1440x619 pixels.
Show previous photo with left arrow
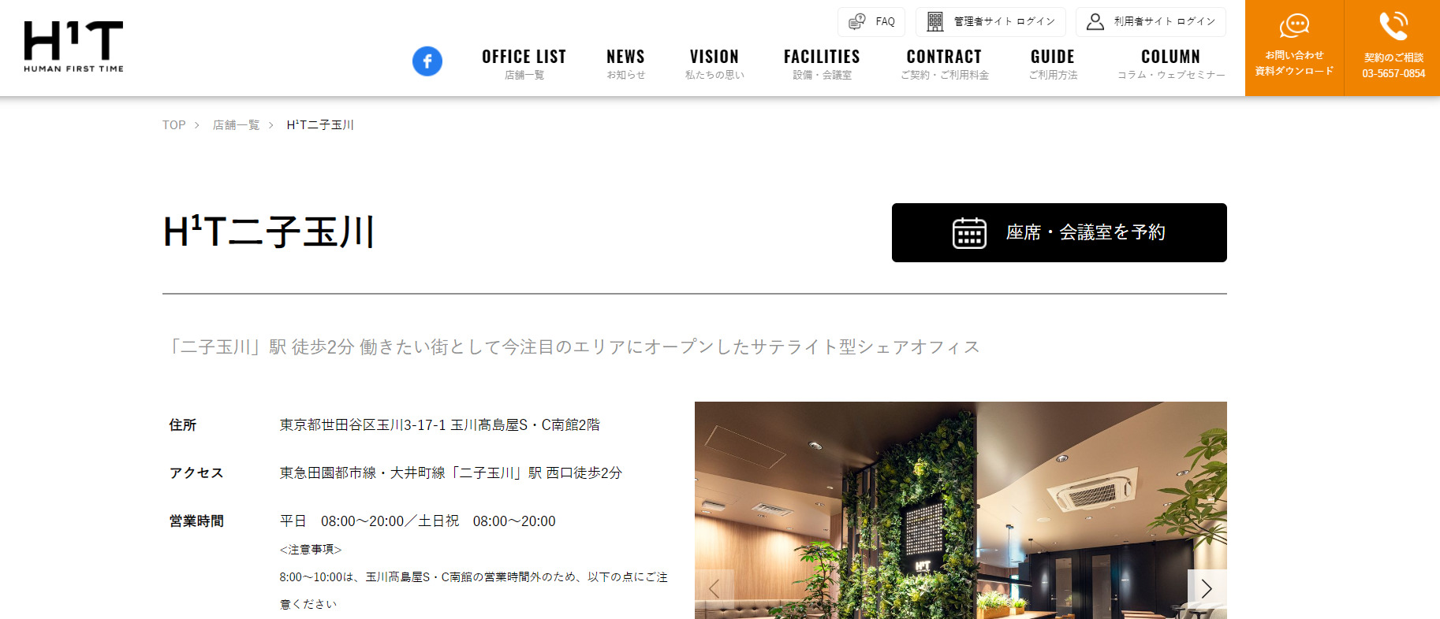click(x=714, y=588)
